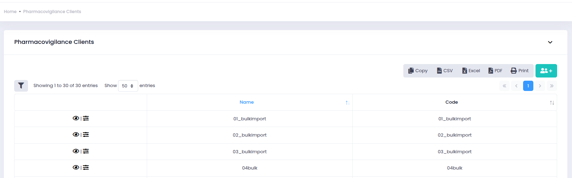Select the 01_bulkimport name cell

249,119
